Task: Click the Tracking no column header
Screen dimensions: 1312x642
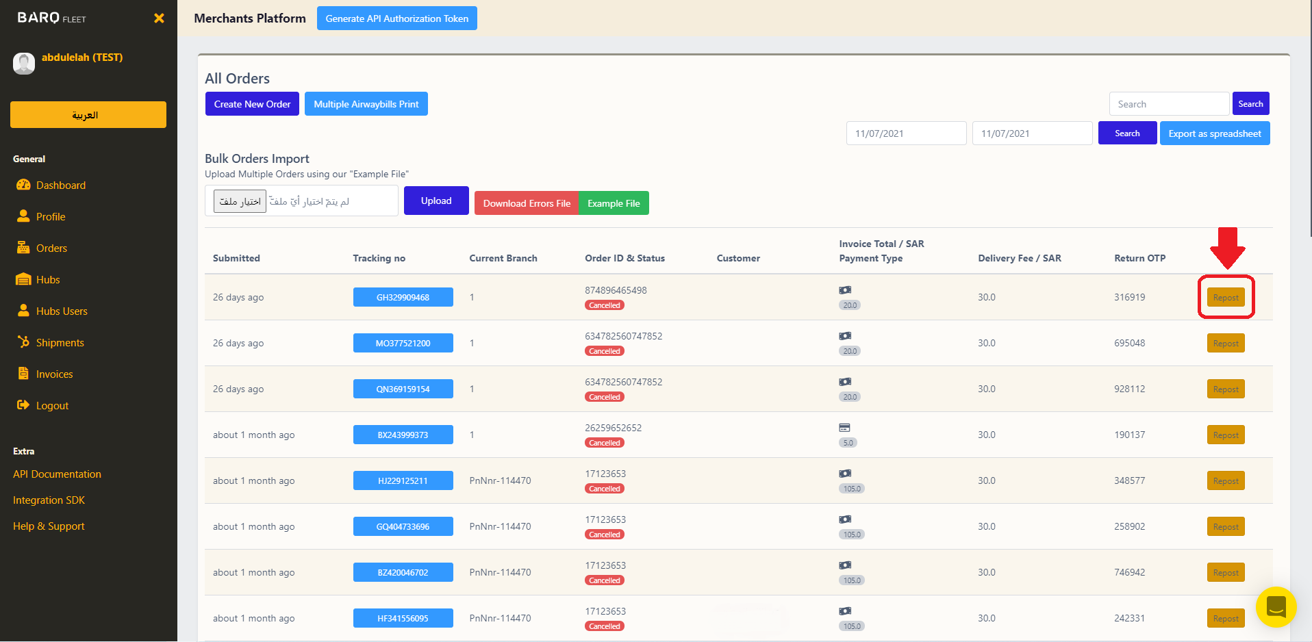Action: [x=379, y=258]
